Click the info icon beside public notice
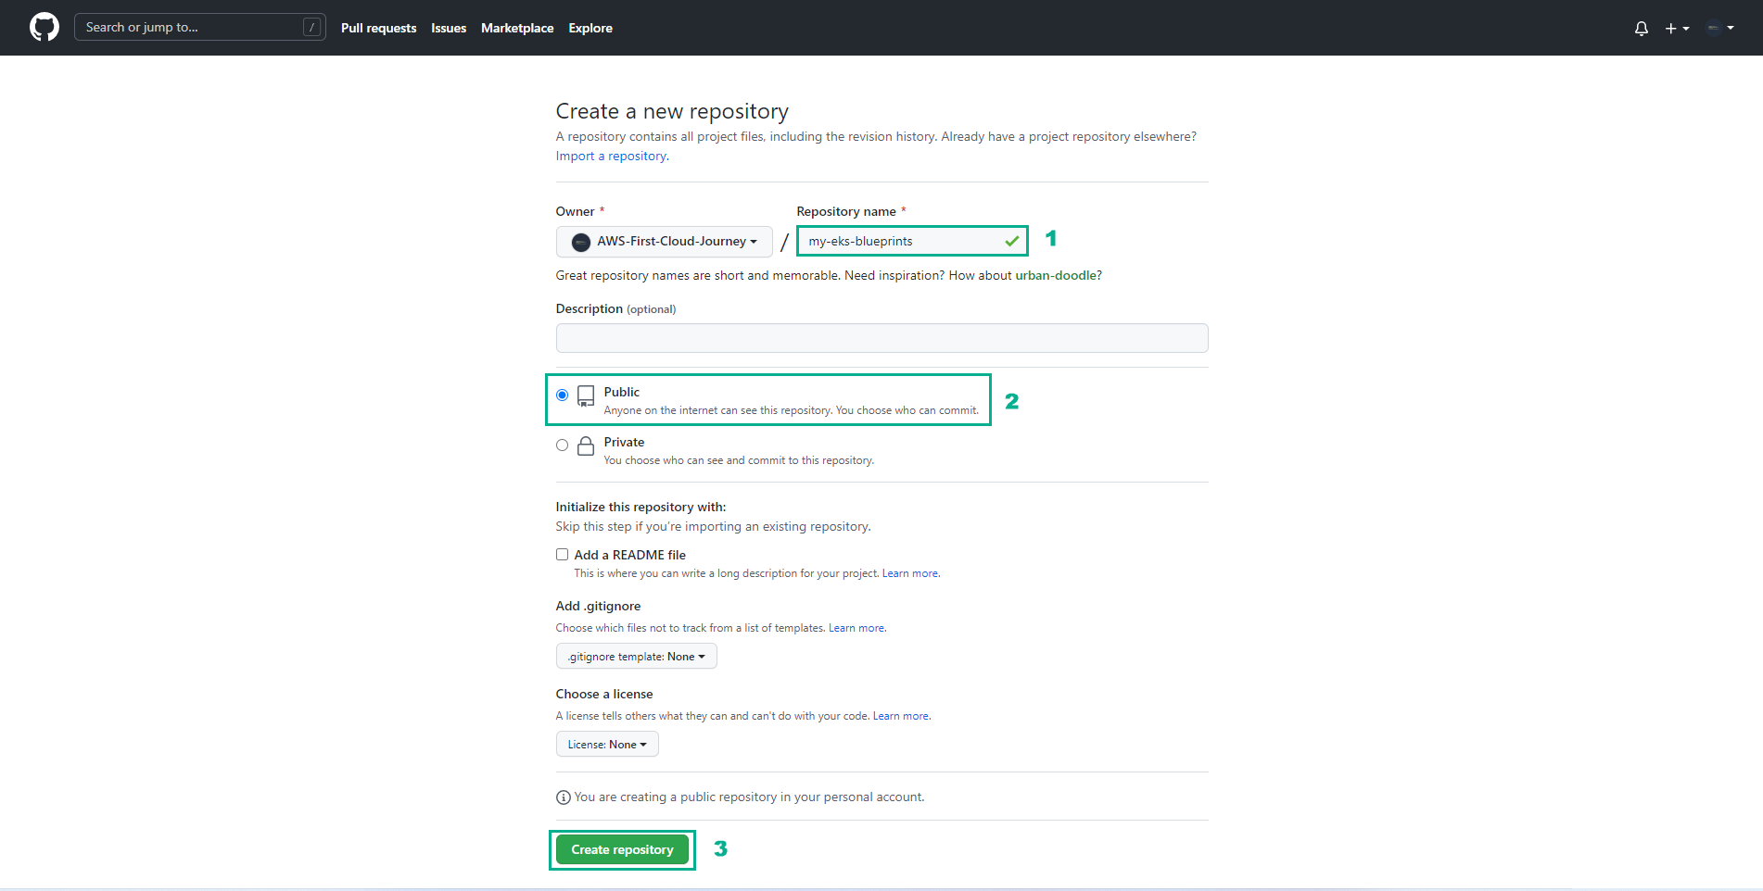The height and width of the screenshot is (891, 1763). 563,797
